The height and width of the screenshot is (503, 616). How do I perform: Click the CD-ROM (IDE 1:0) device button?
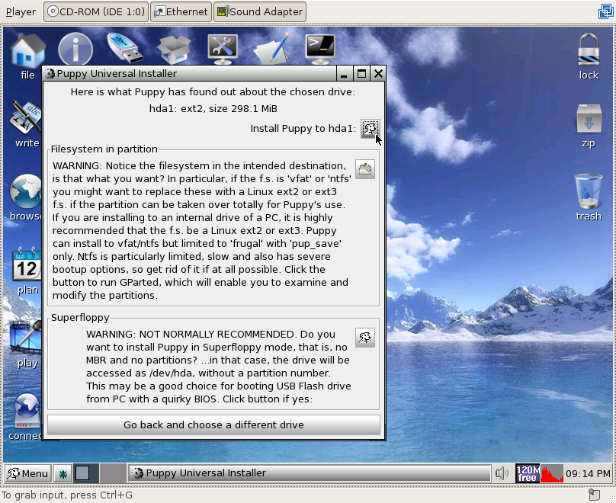tap(96, 11)
